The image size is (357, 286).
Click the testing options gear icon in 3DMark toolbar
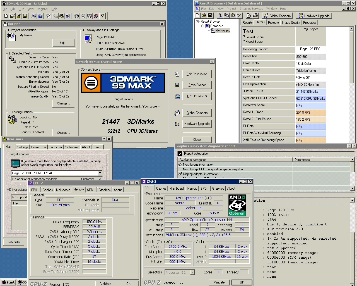pos(62,16)
